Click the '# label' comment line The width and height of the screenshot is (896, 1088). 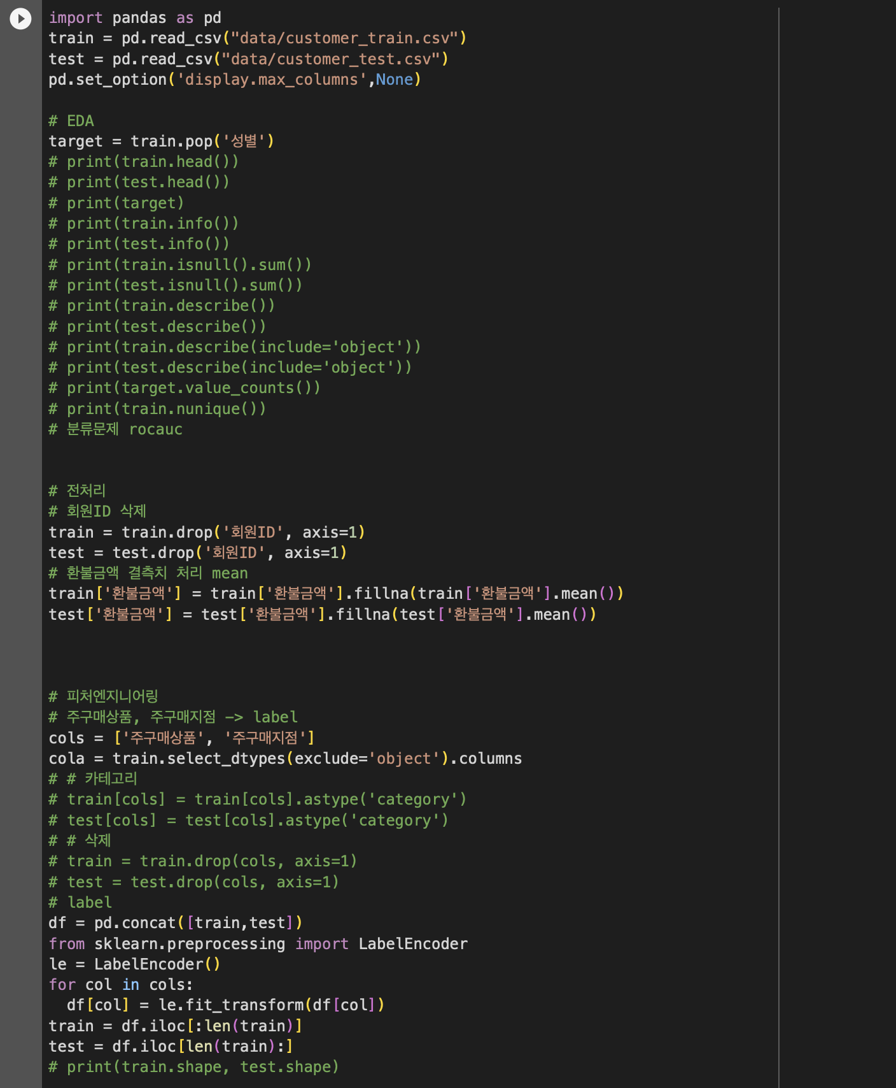pos(81,903)
